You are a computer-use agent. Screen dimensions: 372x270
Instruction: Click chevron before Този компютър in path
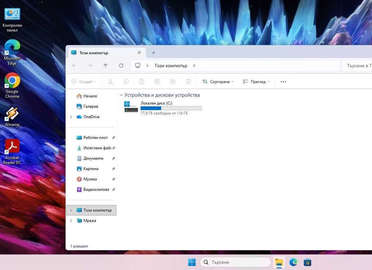pyautogui.click(x=148, y=66)
